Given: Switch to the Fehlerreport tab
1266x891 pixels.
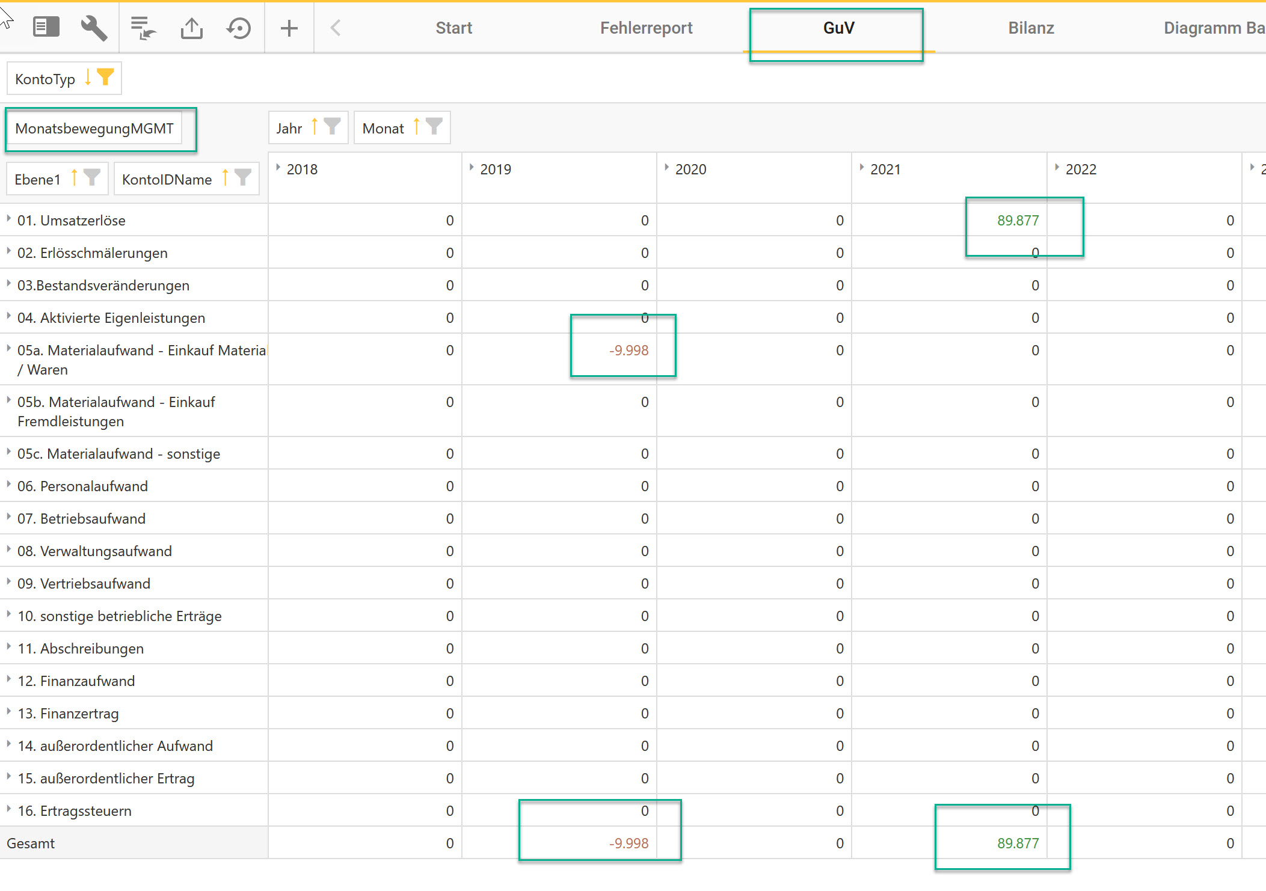Looking at the screenshot, I should point(646,28).
